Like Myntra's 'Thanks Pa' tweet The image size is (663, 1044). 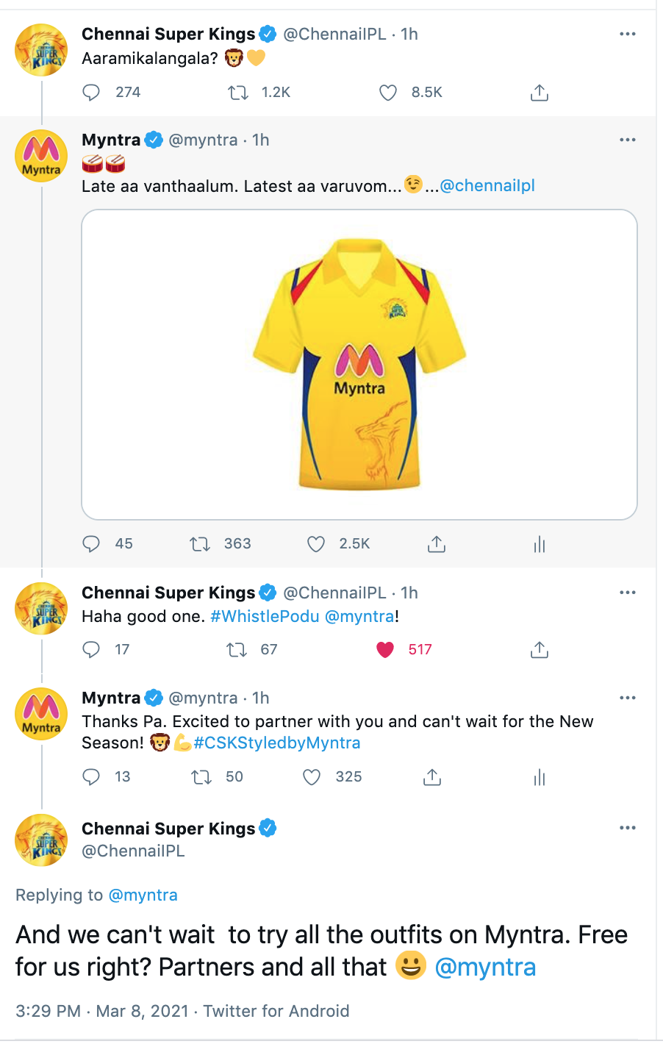click(312, 777)
